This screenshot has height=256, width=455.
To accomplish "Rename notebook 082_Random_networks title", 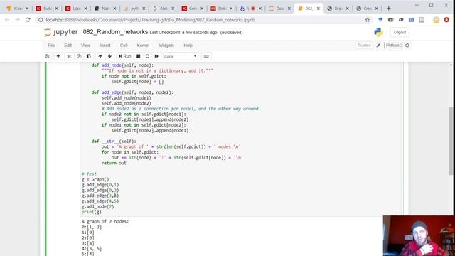I will click(115, 32).
